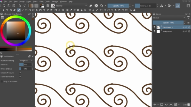Adjust the brush Opacity slider

(118, 6)
